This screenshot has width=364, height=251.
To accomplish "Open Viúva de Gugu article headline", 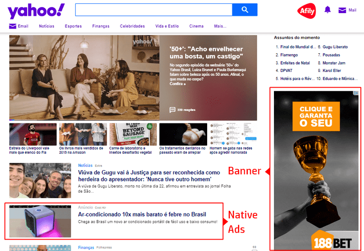I will point(149,176).
